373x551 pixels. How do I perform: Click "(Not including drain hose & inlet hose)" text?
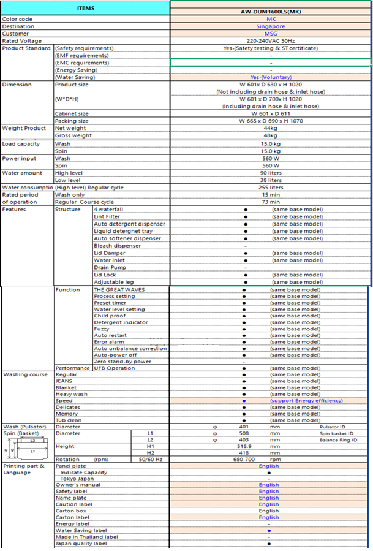(x=271, y=92)
